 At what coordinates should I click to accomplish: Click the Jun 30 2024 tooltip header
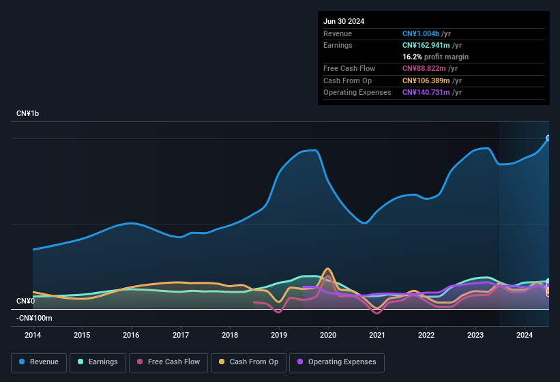click(x=344, y=21)
